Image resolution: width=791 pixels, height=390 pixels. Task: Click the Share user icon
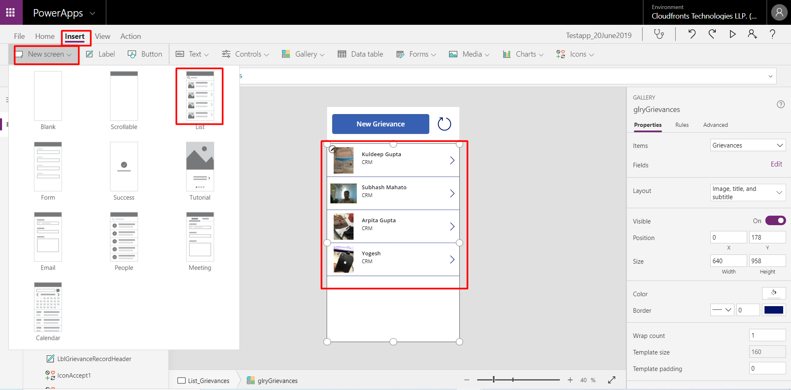coord(752,34)
